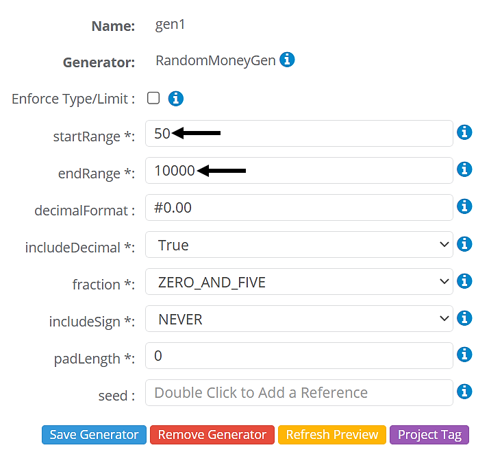Click the Remove Generator button
The width and height of the screenshot is (502, 465).
tap(212, 435)
